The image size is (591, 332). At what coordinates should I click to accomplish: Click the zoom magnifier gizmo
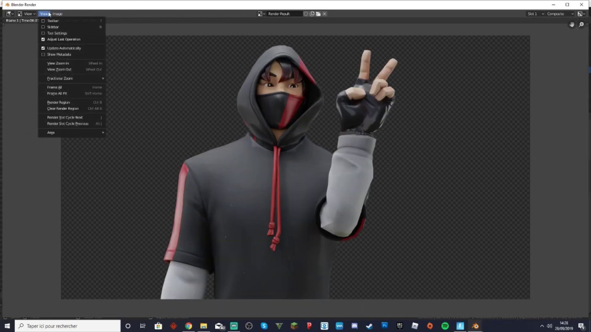point(581,24)
